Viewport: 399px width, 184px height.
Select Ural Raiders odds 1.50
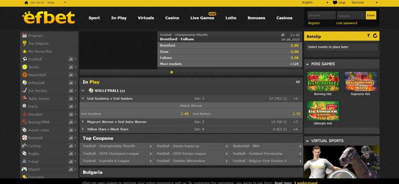[x=297, y=114]
